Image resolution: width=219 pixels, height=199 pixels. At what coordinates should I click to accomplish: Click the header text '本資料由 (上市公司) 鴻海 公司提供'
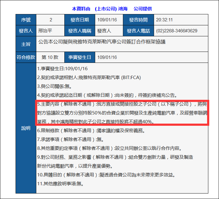point(112,9)
